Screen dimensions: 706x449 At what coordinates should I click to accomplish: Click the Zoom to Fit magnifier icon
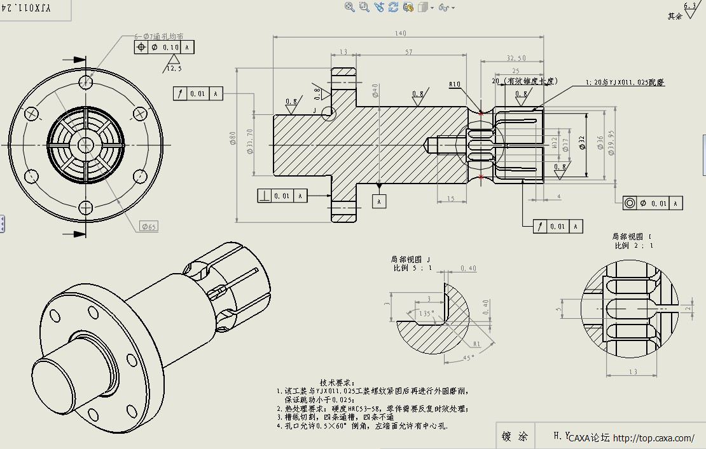349,7
